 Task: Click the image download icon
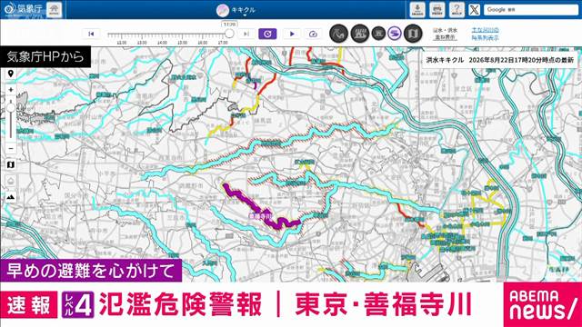(x=417, y=10)
